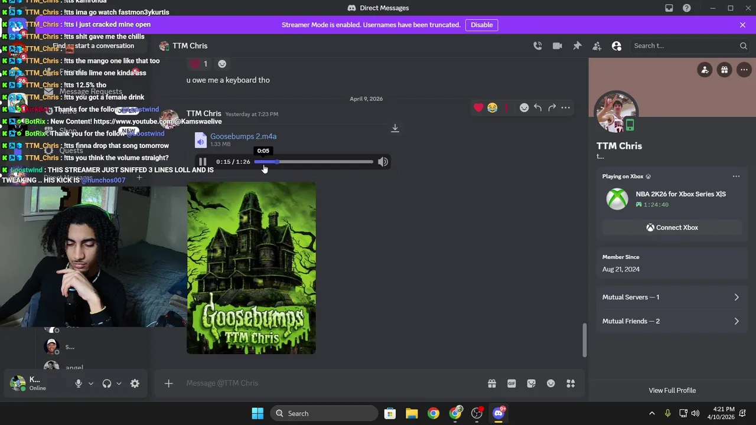Screen dimensions: 756x425
Task: Show hidden system tray icons
Action: (652, 413)
